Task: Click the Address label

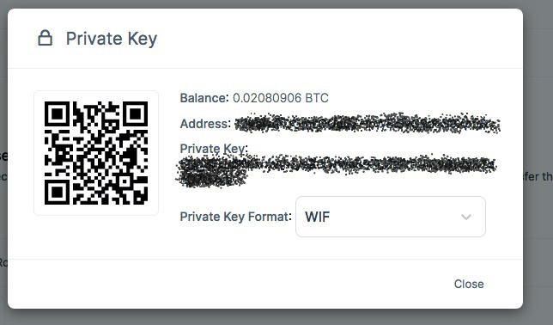Action: [x=205, y=124]
